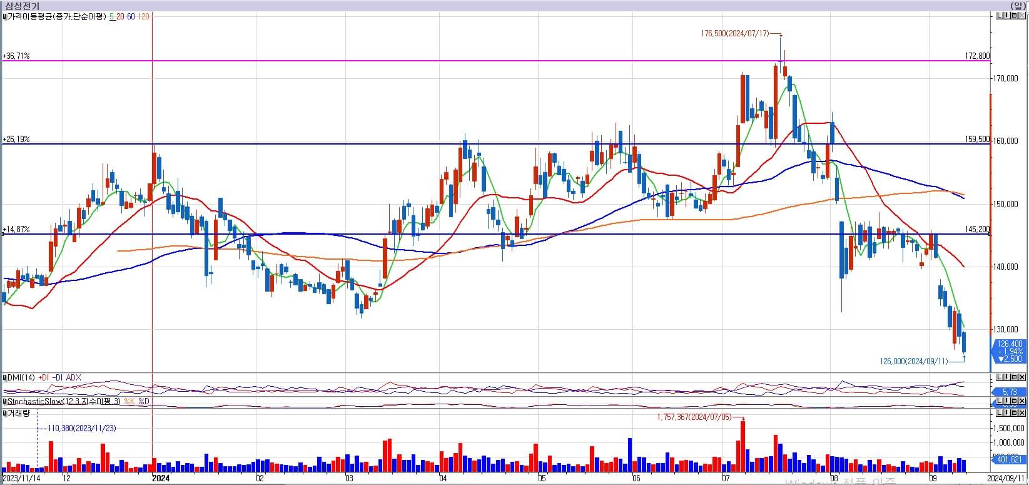Click the marker icon before DMI(14) label
The width and height of the screenshot is (1029, 485).
point(4,377)
